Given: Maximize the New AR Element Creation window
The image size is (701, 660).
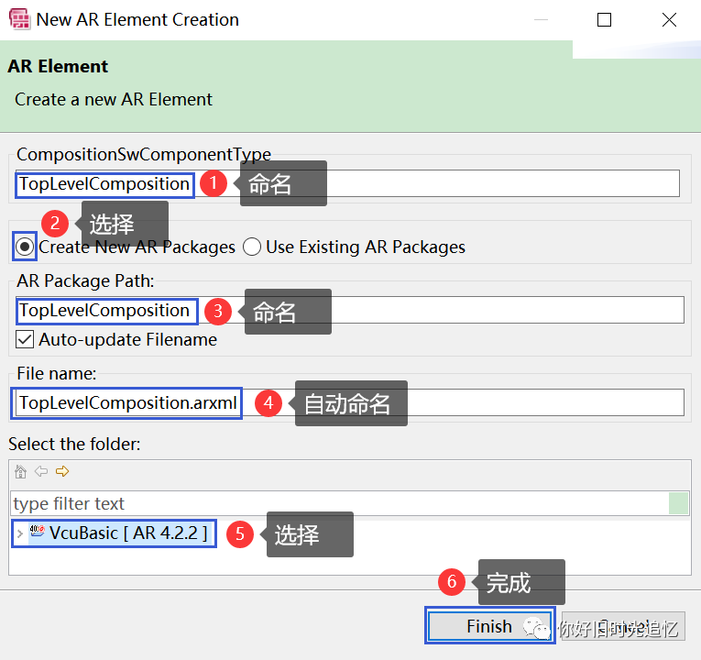Looking at the screenshot, I should click(x=605, y=19).
